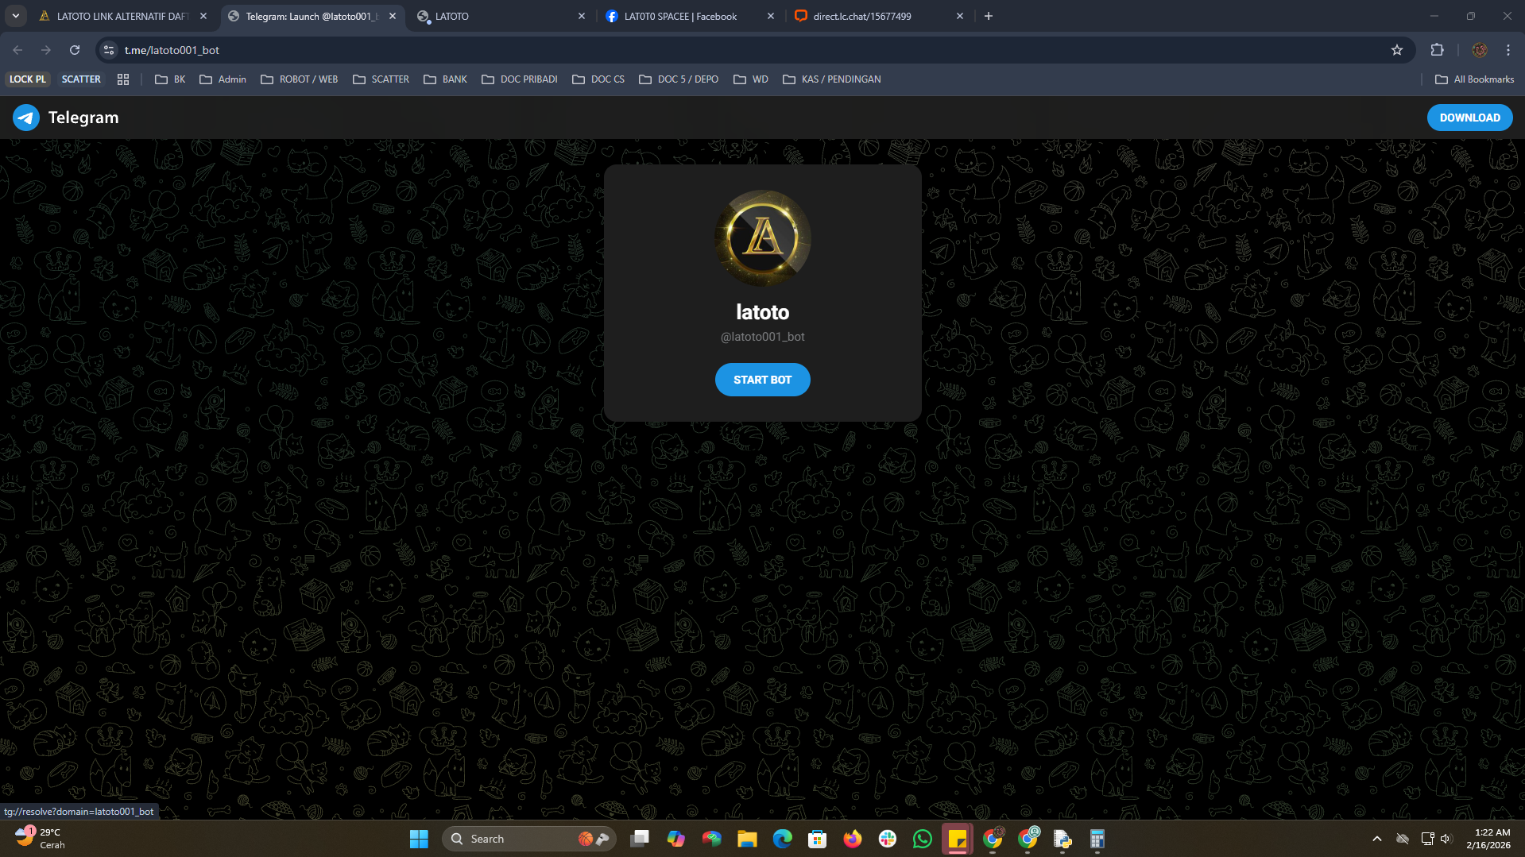Expand the BK bookmark folder
The height and width of the screenshot is (857, 1525).
(170, 79)
